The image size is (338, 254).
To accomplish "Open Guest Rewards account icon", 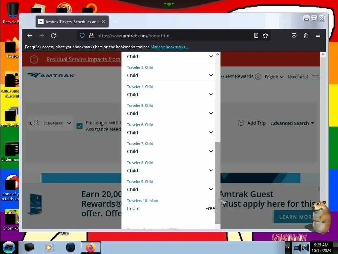I will (x=258, y=77).
